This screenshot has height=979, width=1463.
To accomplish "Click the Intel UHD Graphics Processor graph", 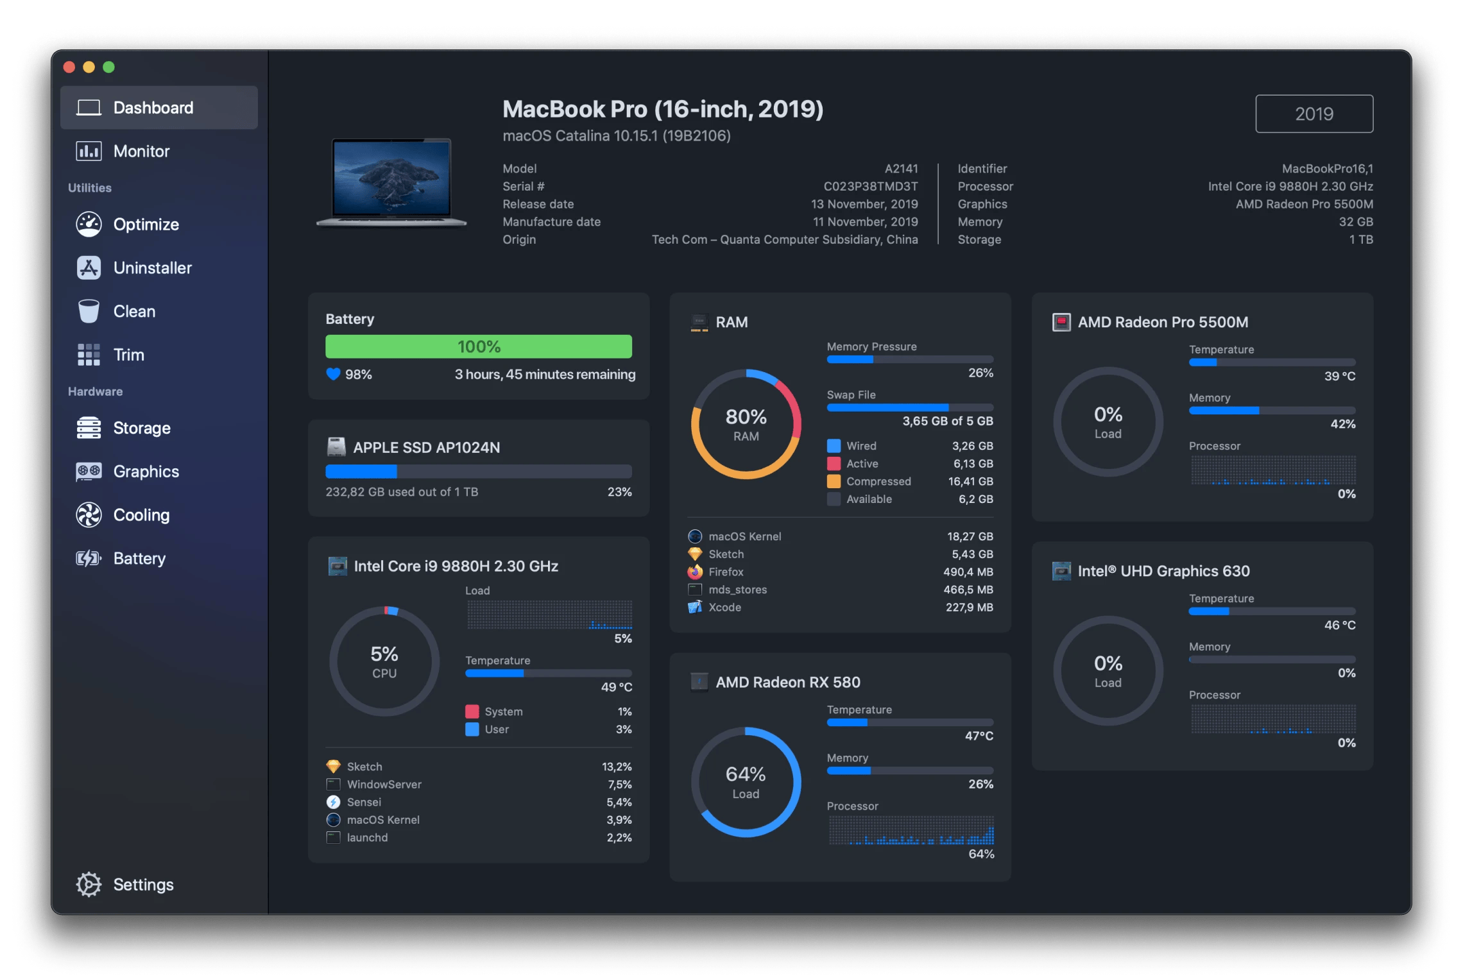I will (1273, 719).
